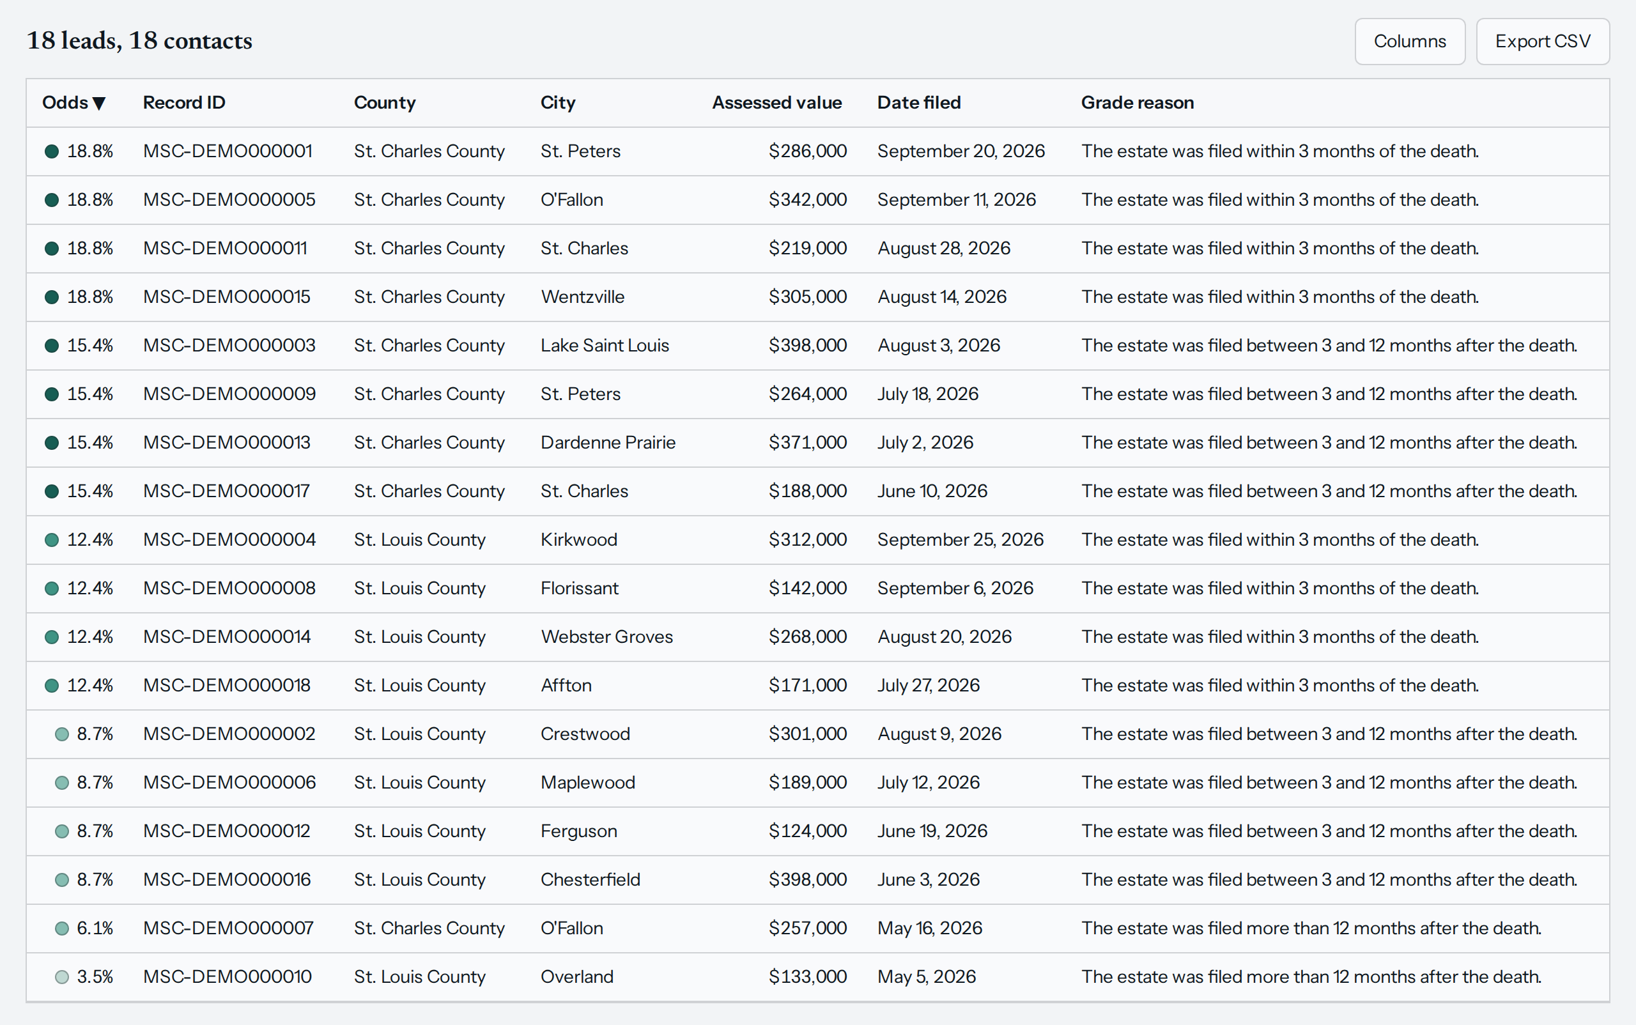The image size is (1636, 1025).
Task: Click the odds dot for MSC-DEMO000014
Action: pyautogui.click(x=52, y=637)
